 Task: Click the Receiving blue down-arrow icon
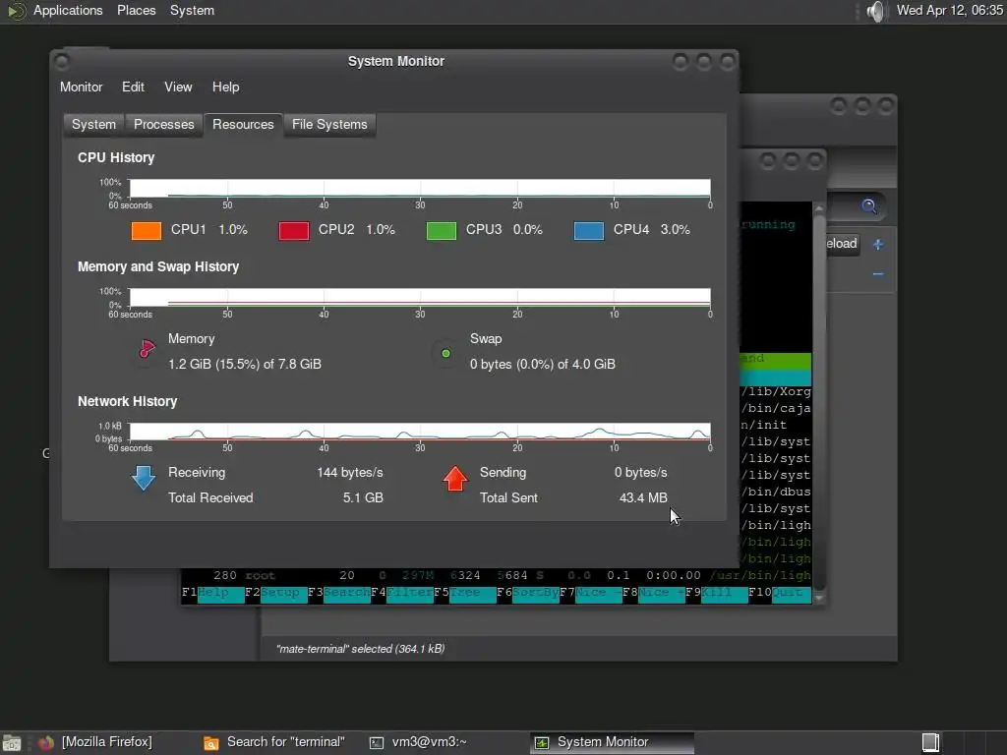(x=144, y=479)
